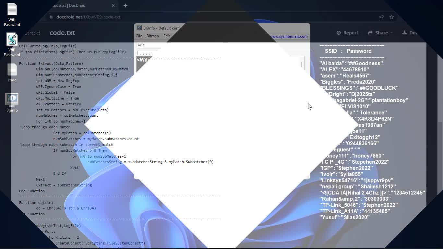This screenshot has height=249, width=443.
Task: Open the Wifi Password text file icon
Action: [x=12, y=15]
